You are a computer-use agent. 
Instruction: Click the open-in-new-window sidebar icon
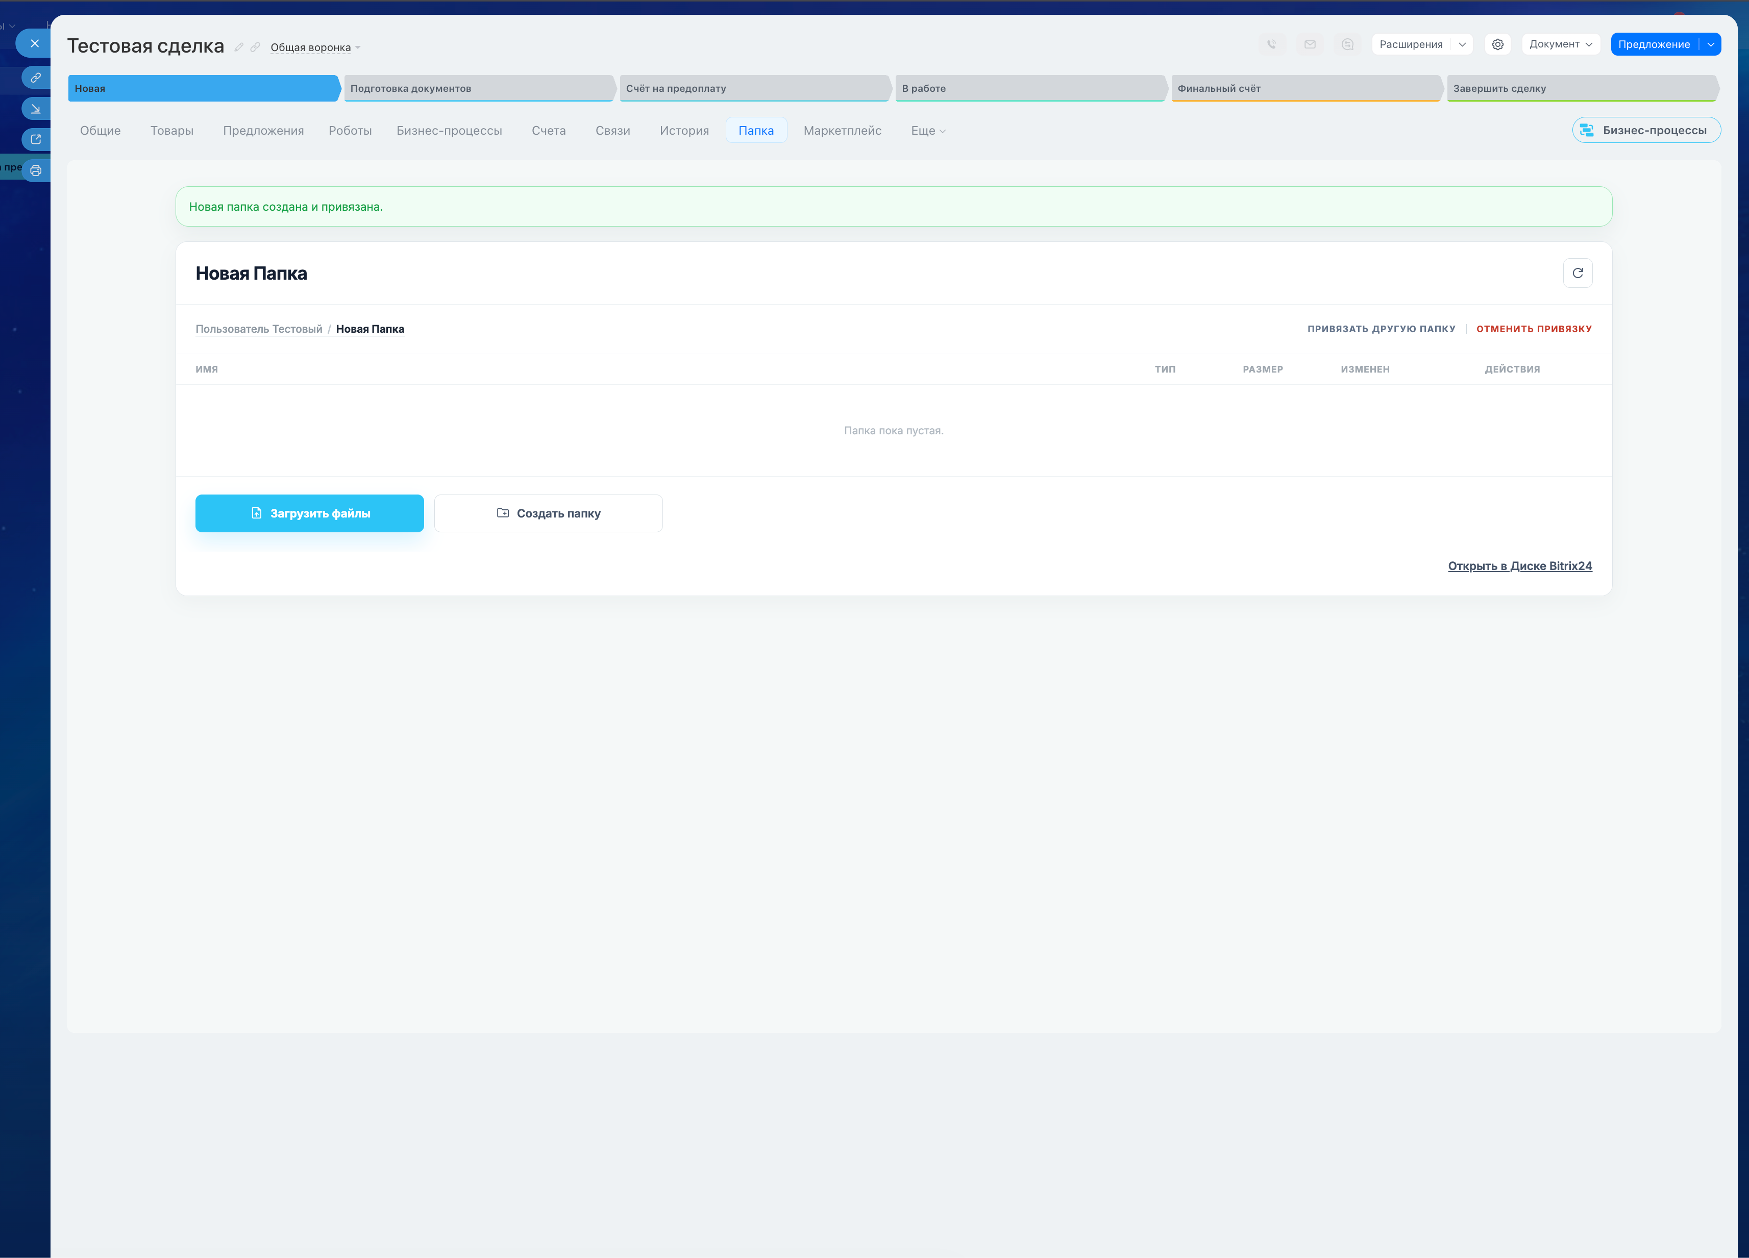pos(36,140)
